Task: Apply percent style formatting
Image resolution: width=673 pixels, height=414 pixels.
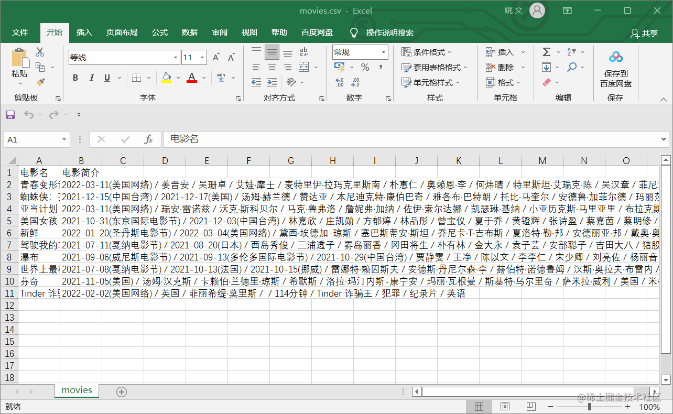Action: 365,67
